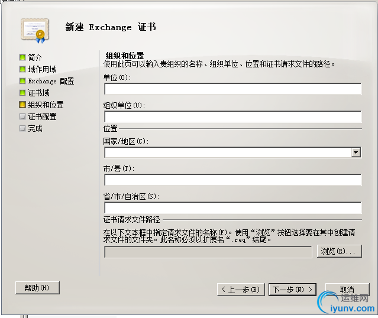
Task: Click the 帮助(H) button
Action: pyautogui.click(x=37, y=288)
